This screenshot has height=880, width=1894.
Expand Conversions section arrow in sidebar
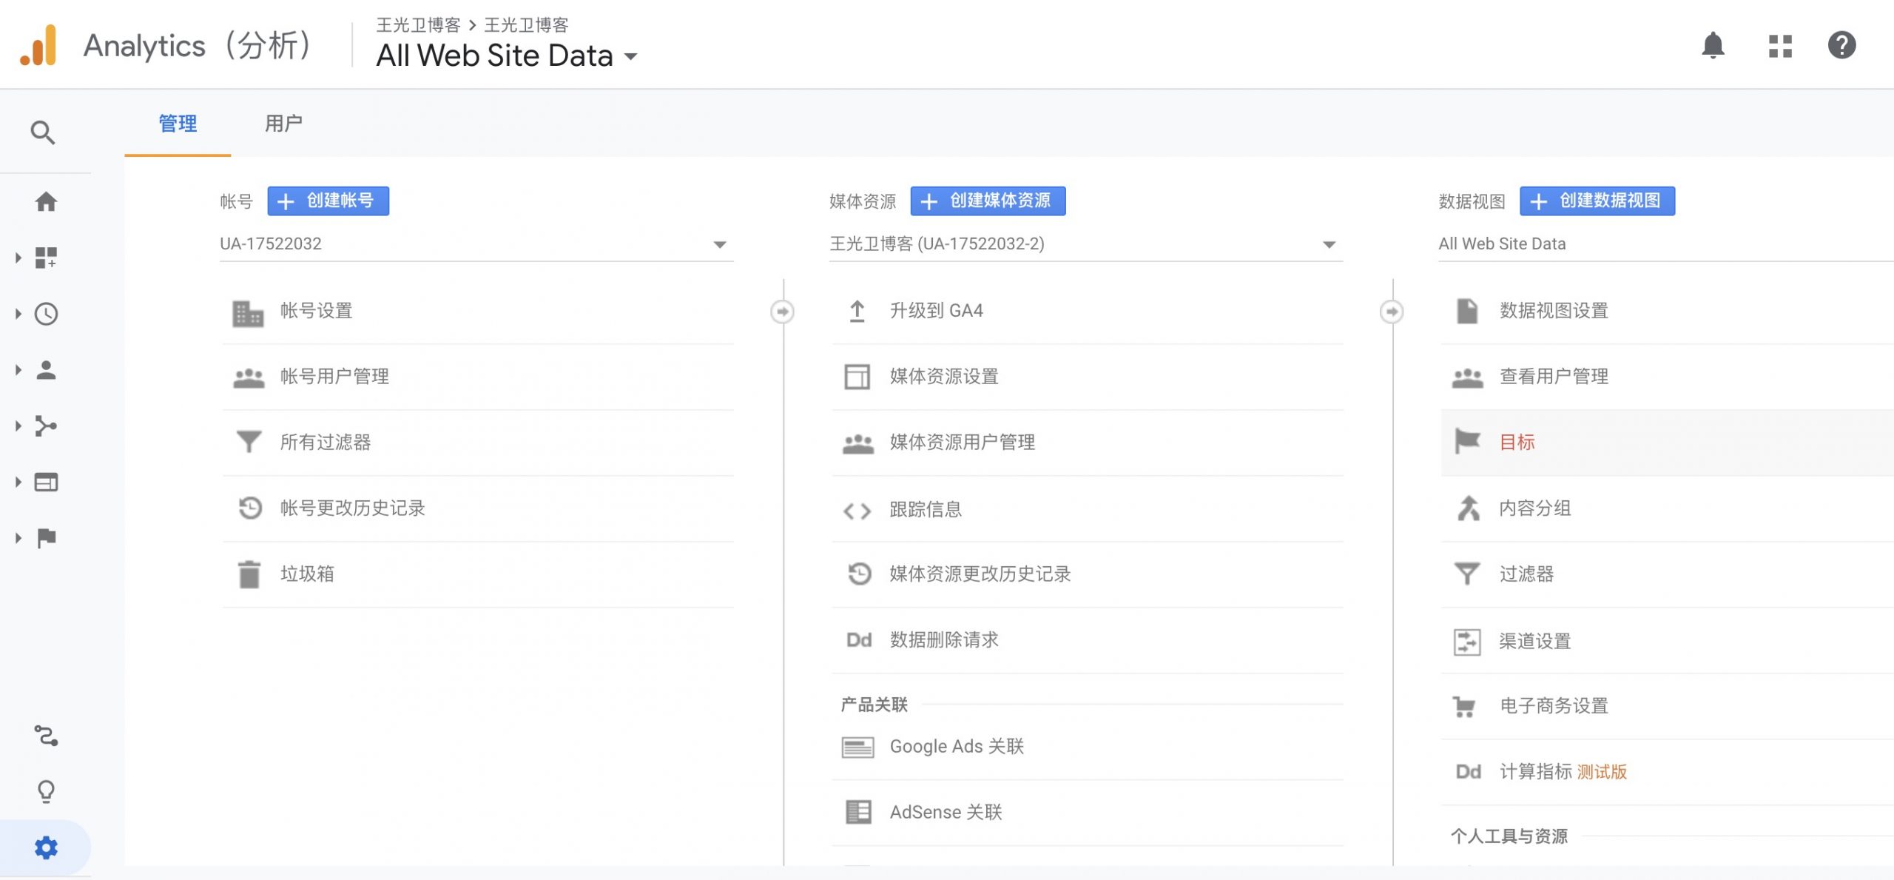(x=18, y=538)
